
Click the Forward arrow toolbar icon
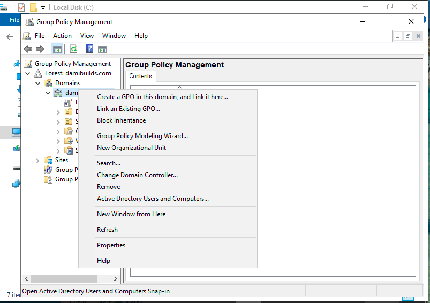click(40, 49)
